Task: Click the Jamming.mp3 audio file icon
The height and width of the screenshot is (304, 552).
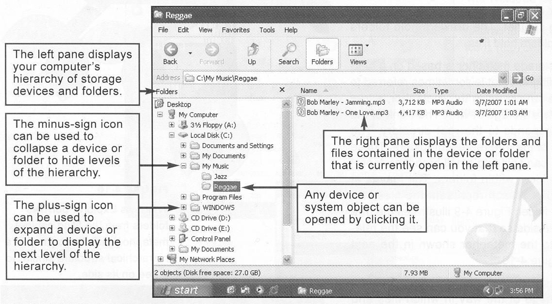Action: coord(301,102)
